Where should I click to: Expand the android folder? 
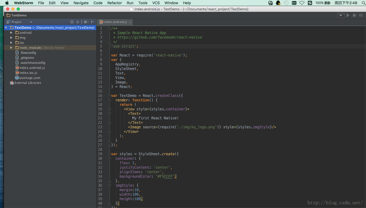[x=11, y=32]
